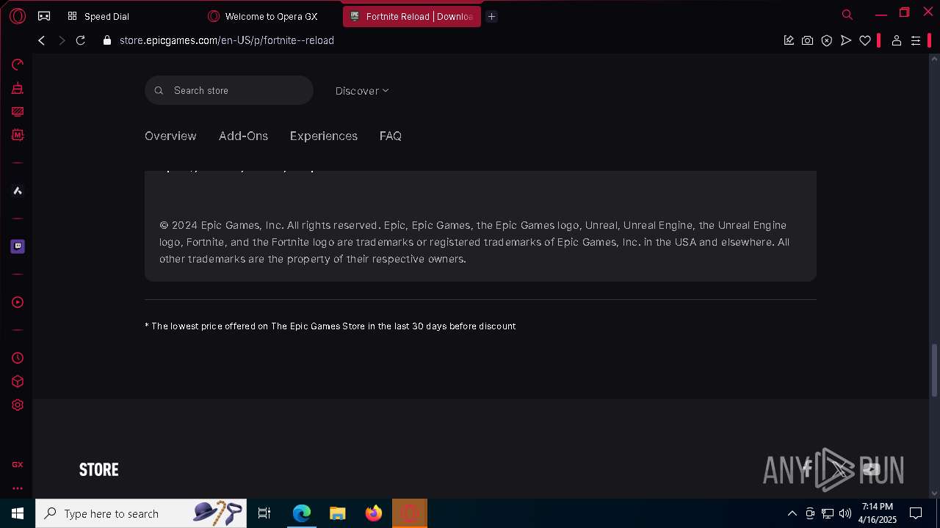Click the page vertical scrollbar thumb

point(934,370)
